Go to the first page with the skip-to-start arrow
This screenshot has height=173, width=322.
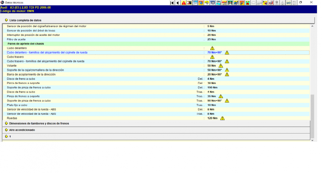[172, 3]
